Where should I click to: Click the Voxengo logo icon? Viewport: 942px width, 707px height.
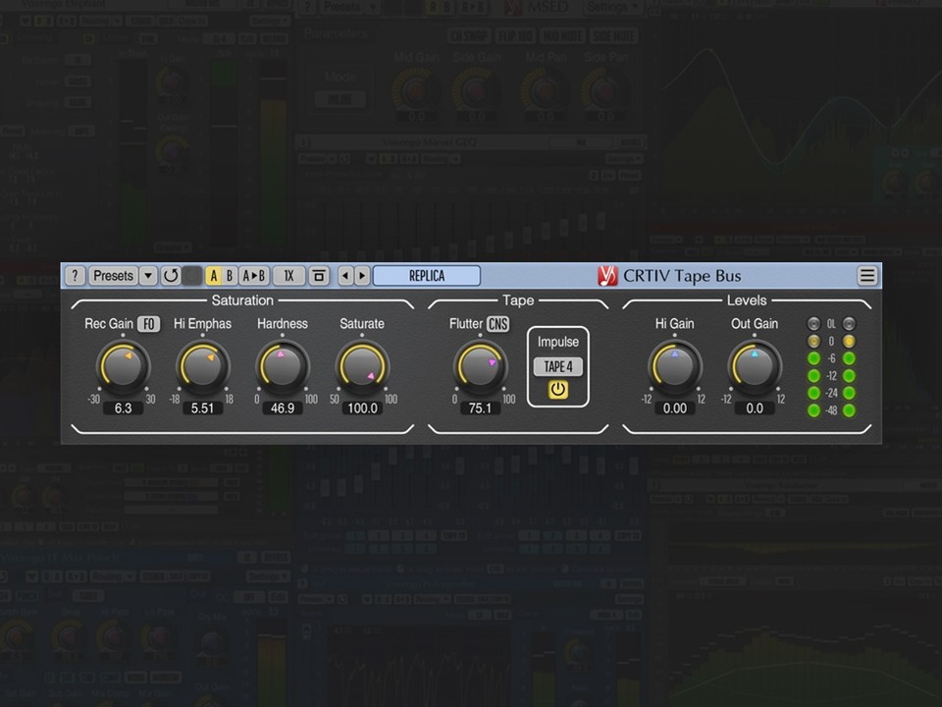pyautogui.click(x=607, y=276)
